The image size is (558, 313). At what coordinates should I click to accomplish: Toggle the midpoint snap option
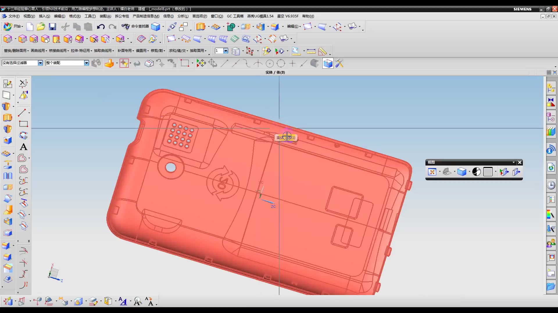point(235,63)
